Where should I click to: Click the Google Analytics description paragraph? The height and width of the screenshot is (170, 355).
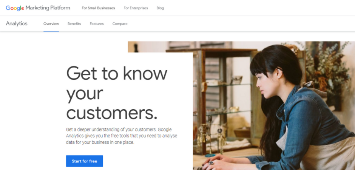(x=122, y=136)
